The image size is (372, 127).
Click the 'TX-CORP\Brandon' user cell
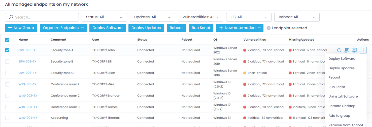pyautogui.click(x=106, y=96)
